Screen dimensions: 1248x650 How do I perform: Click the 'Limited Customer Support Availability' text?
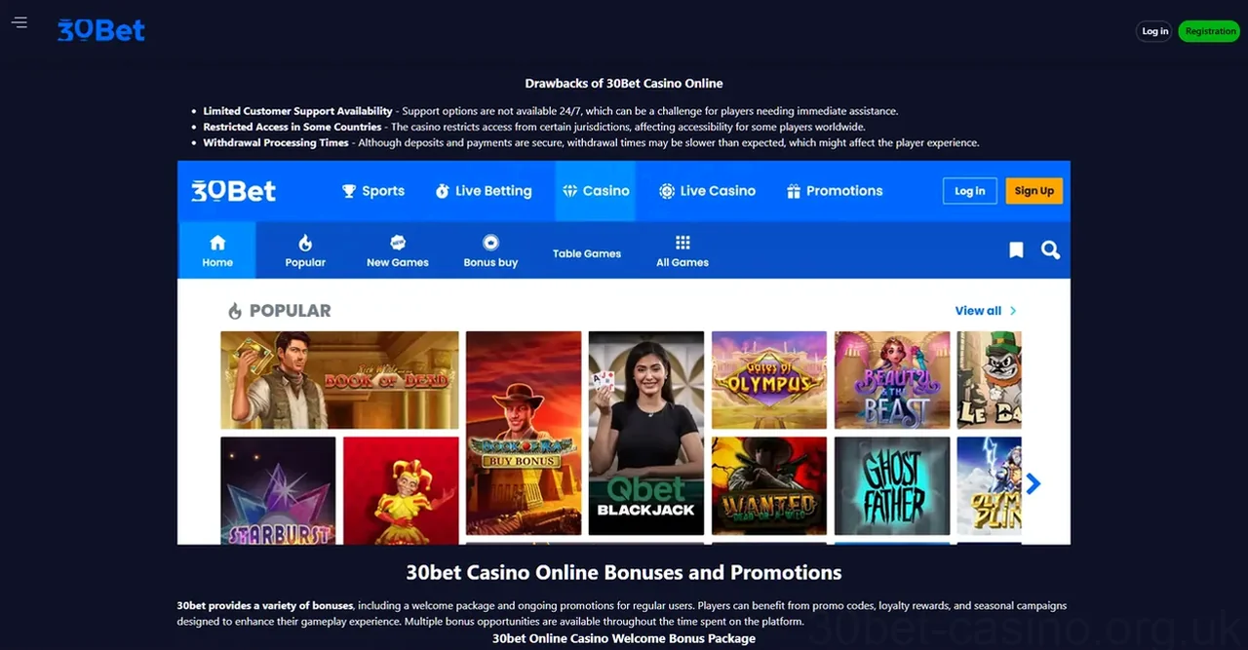[297, 111]
